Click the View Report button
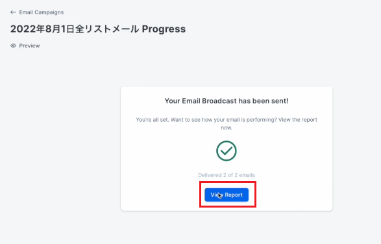The height and width of the screenshot is (244, 381). (x=227, y=195)
